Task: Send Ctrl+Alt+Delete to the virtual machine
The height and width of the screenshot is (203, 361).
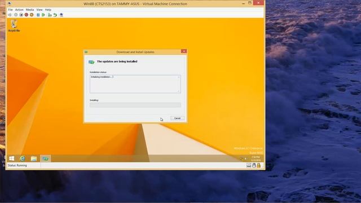Action: [10, 15]
